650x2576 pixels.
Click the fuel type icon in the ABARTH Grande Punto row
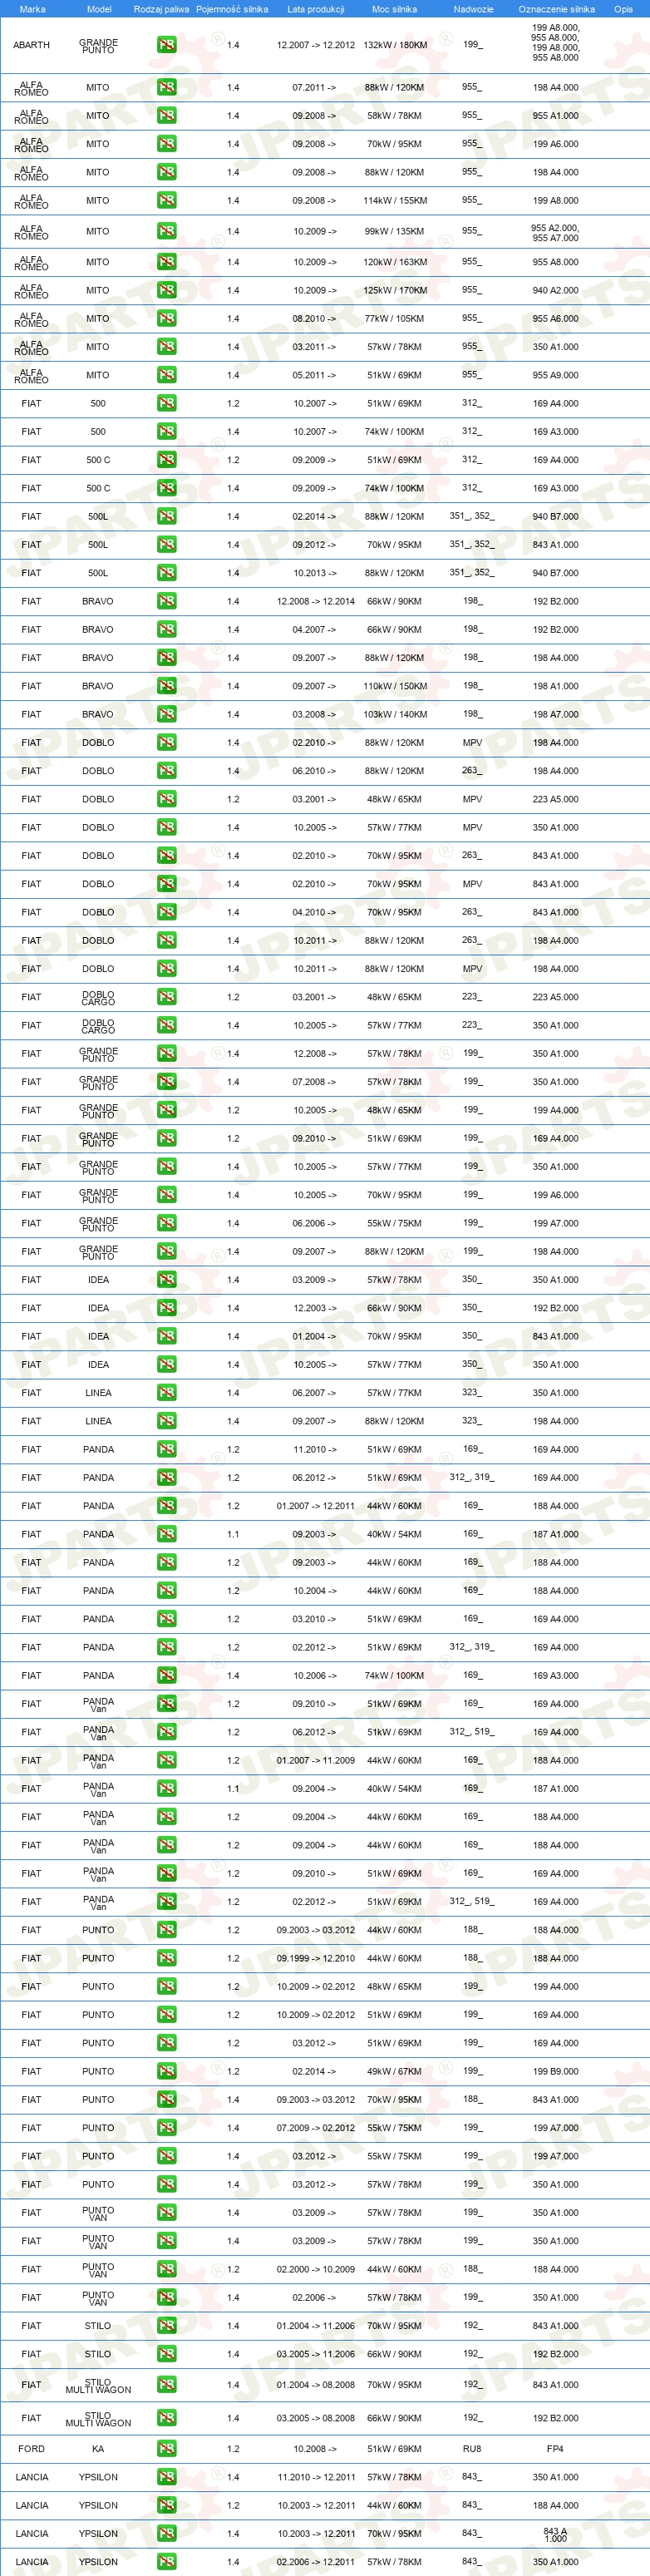(x=166, y=45)
